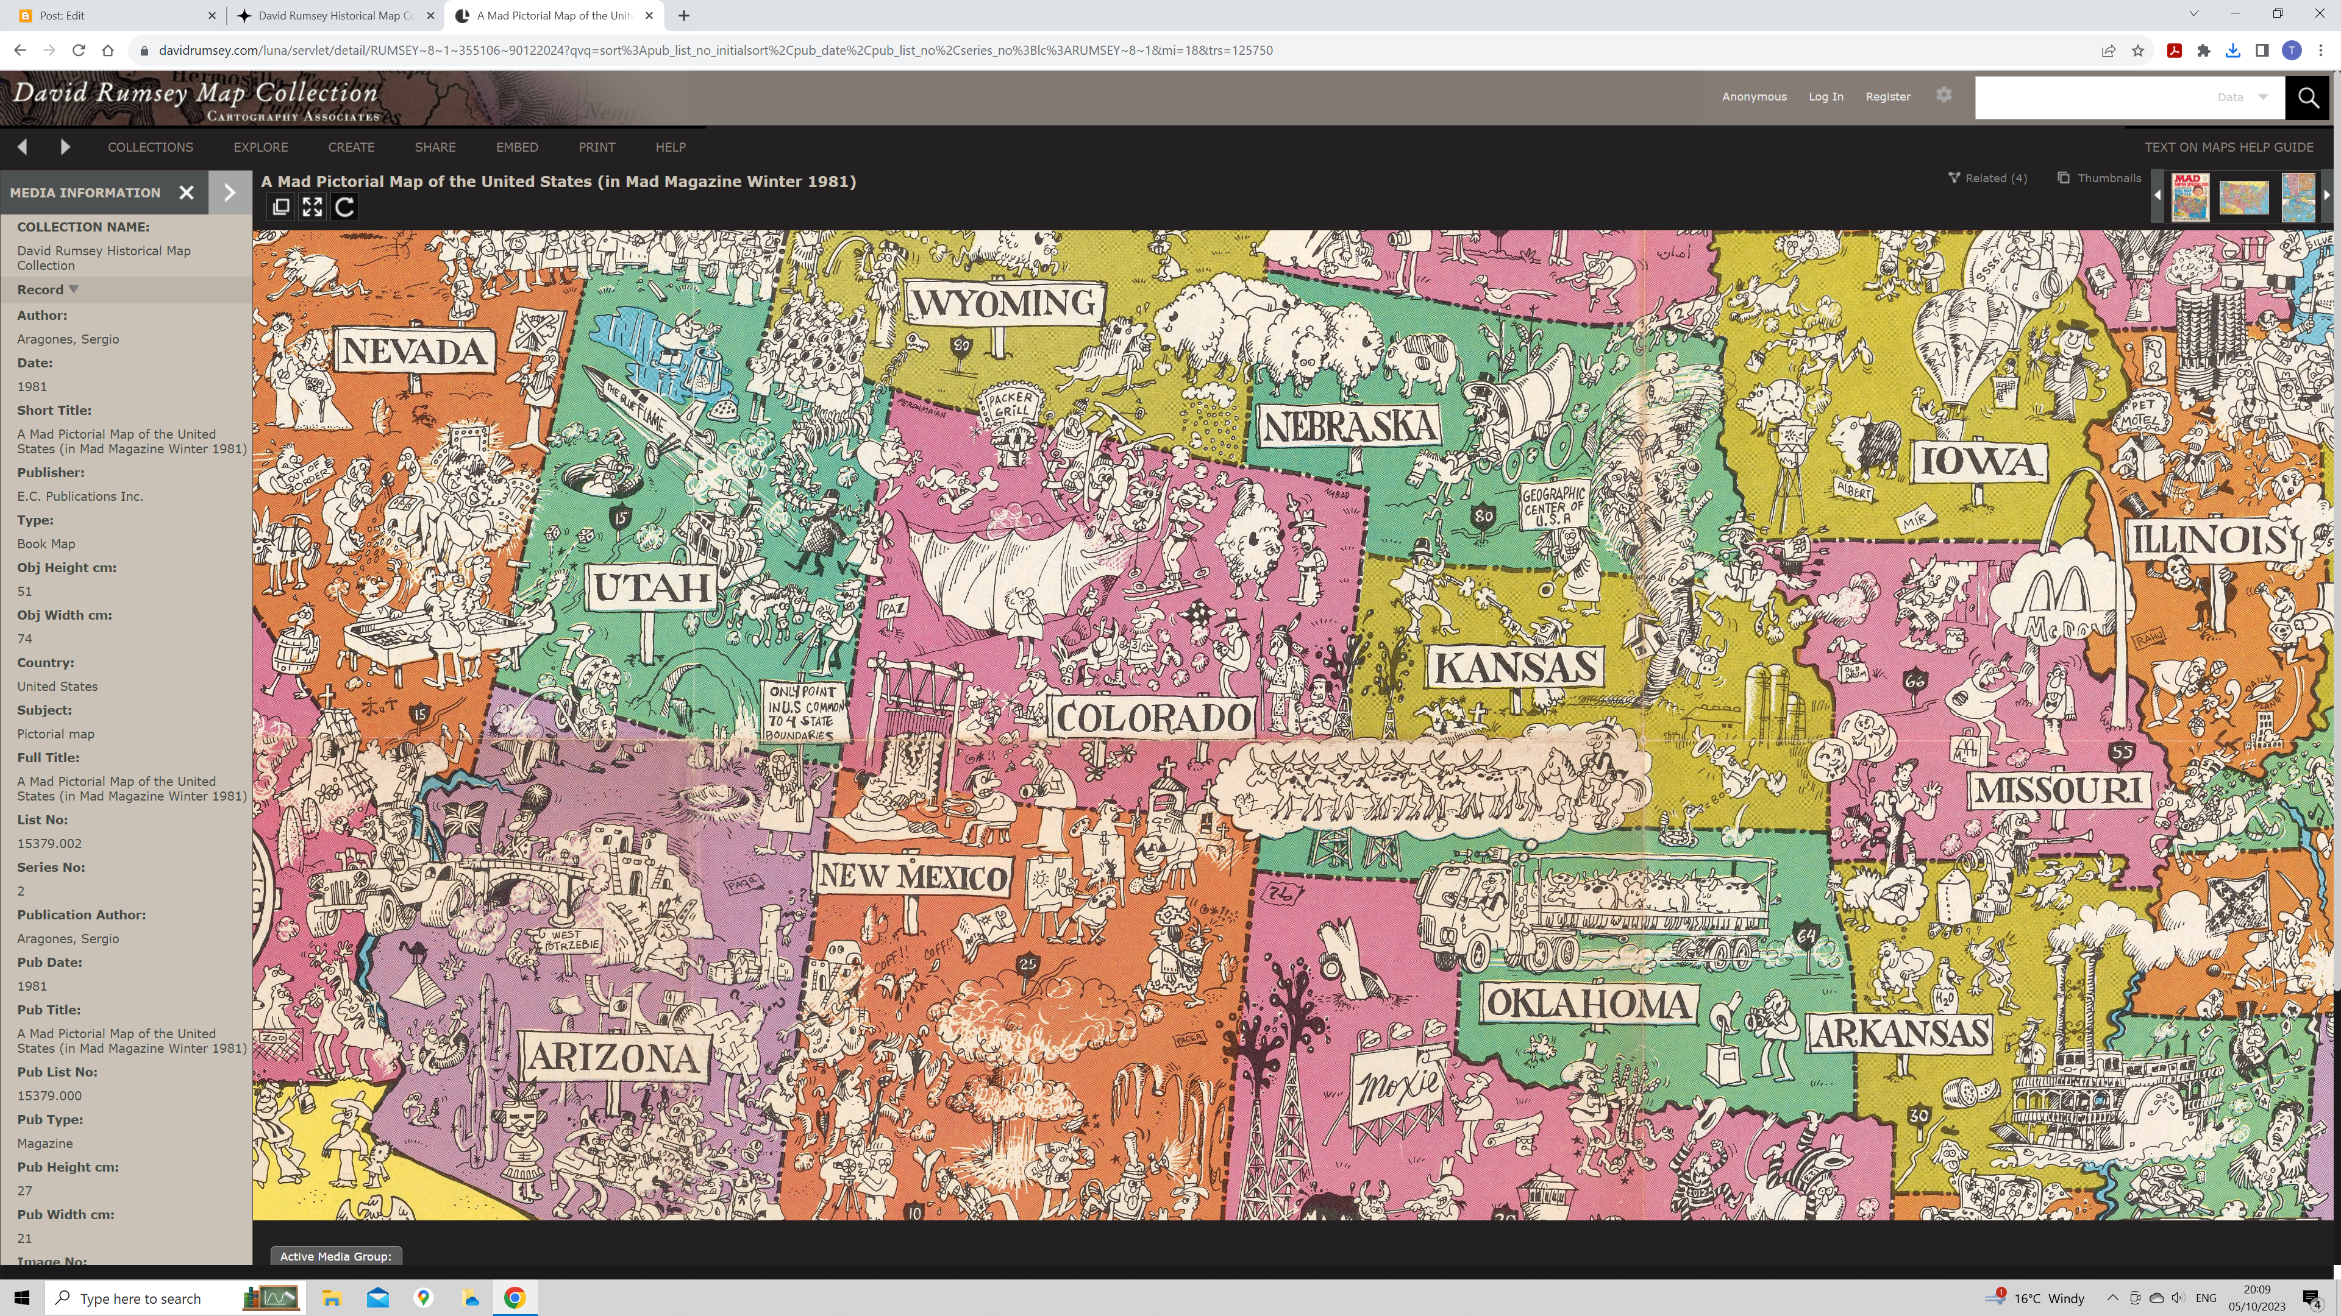Click the Log In link
Screen dimensions: 2341x1316
pyautogui.click(x=1826, y=96)
